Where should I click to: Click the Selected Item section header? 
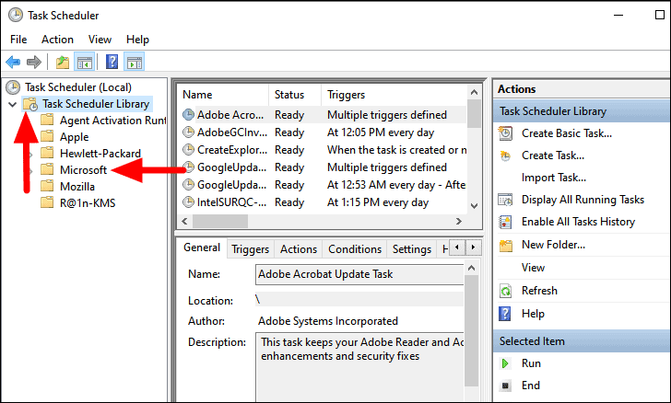[x=582, y=341]
